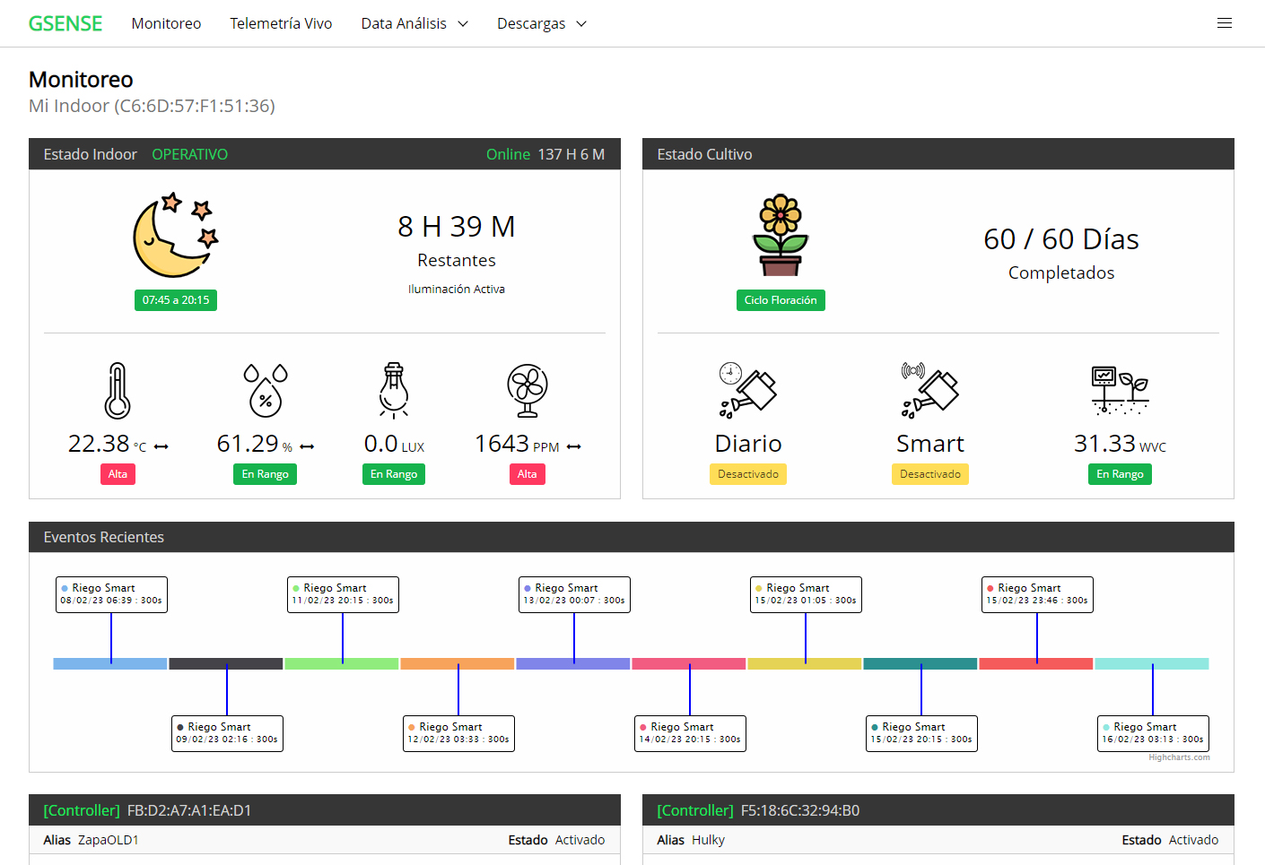The height and width of the screenshot is (865, 1265).
Task: Click the Diario watering can clock icon
Action: point(747,391)
